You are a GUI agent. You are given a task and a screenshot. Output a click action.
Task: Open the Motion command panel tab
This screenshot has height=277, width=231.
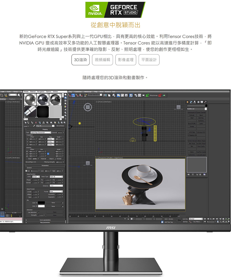point(198,102)
